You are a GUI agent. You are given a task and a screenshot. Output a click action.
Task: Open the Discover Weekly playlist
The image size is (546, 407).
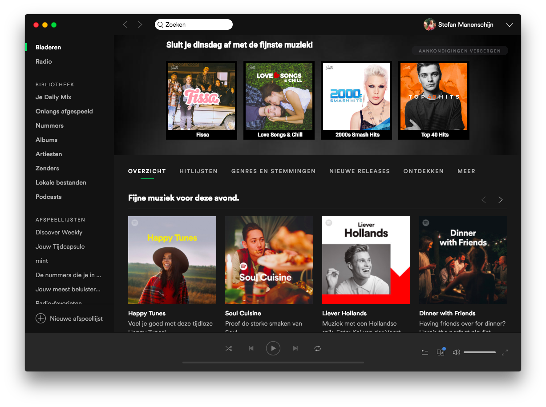point(59,232)
